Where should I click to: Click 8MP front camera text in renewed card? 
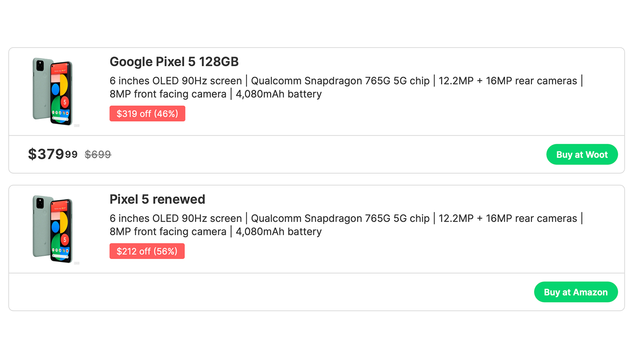tap(168, 232)
